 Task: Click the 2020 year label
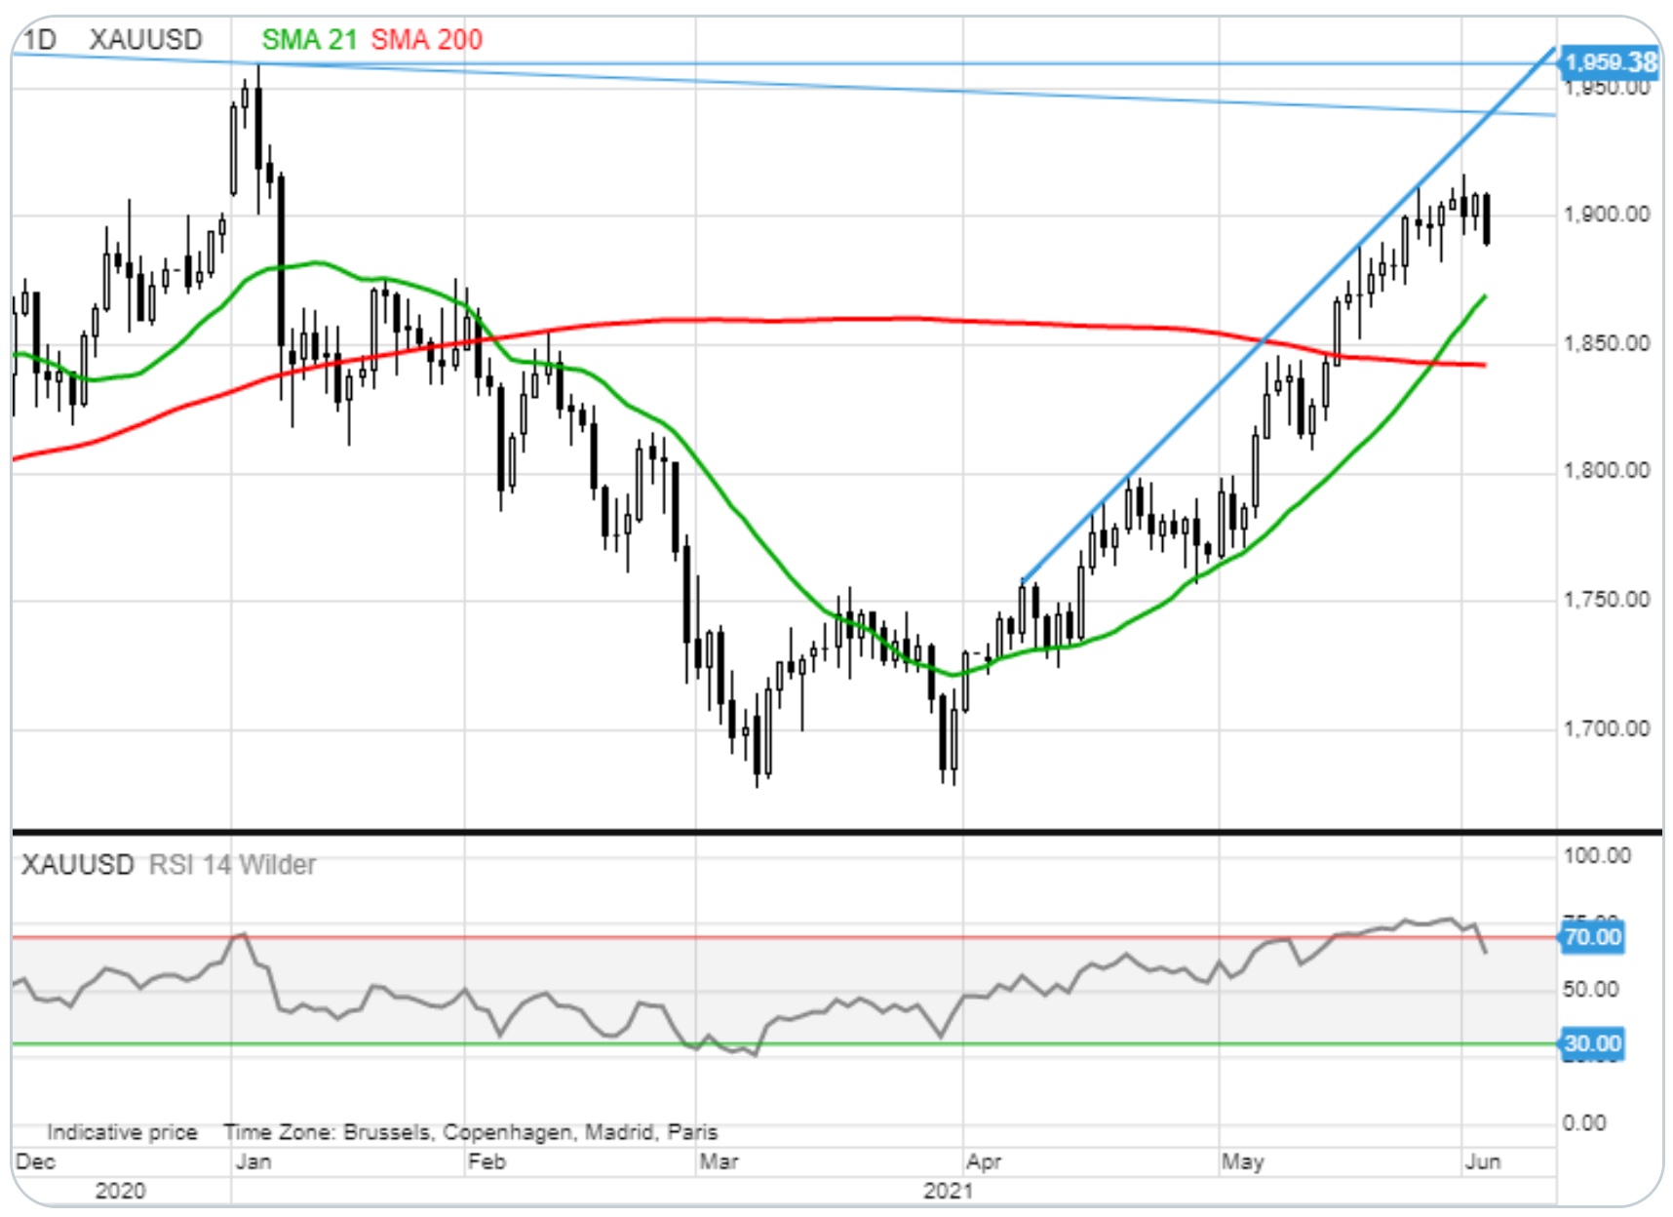coord(120,1191)
